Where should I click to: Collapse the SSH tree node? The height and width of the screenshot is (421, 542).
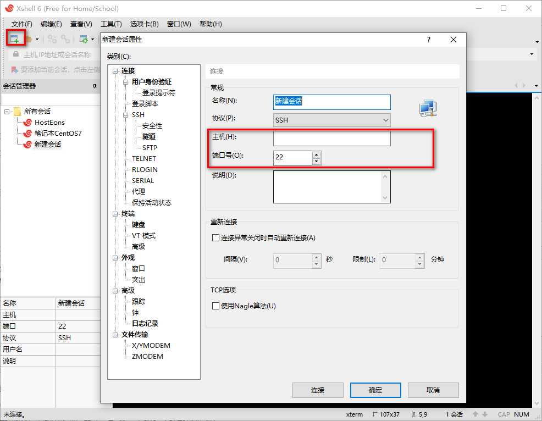[126, 115]
